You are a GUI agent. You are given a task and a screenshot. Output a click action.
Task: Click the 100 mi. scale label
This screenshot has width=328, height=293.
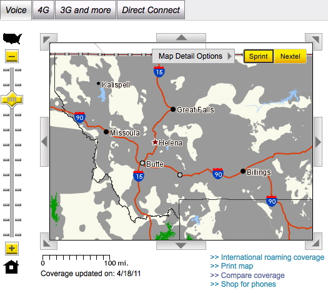pos(116,263)
